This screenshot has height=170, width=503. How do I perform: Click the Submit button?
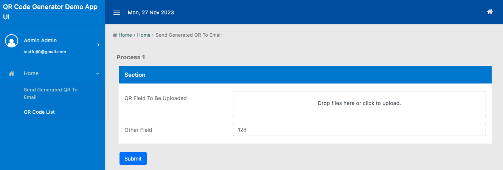click(133, 159)
